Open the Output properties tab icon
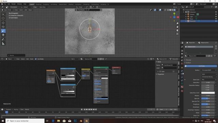This screenshot has height=123, width=218. coord(182,54)
